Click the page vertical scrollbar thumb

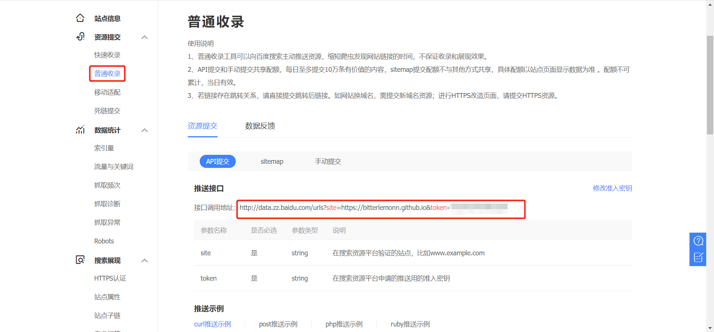710,85
